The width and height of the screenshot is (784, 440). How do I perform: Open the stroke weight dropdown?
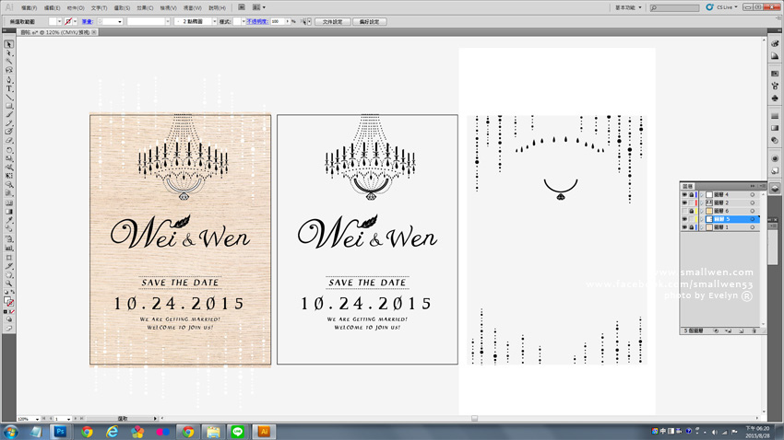point(120,21)
